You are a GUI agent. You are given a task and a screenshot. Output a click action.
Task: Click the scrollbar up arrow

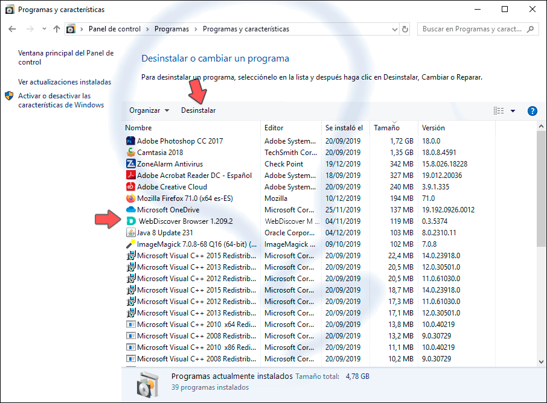(541, 126)
